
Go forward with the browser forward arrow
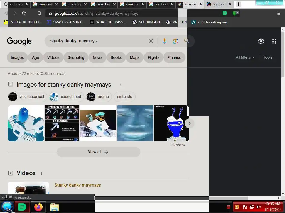click(x=15, y=13)
